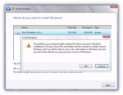
Task: Click the Load Driver disc icon
Action: (x=15, y=68)
